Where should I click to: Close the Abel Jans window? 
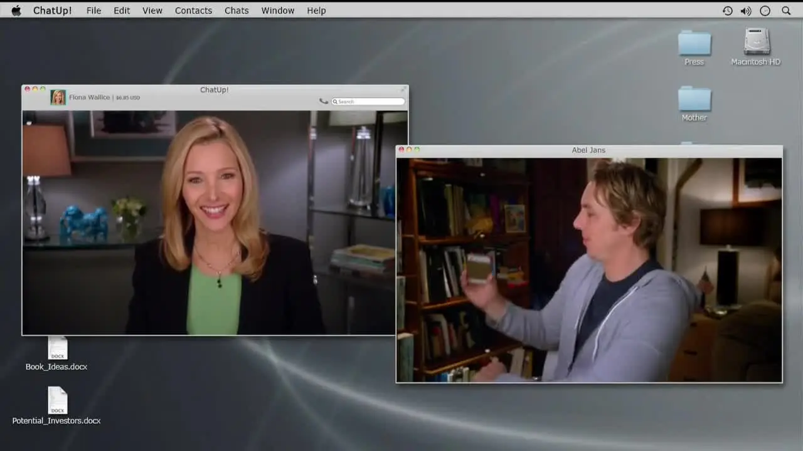[401, 150]
